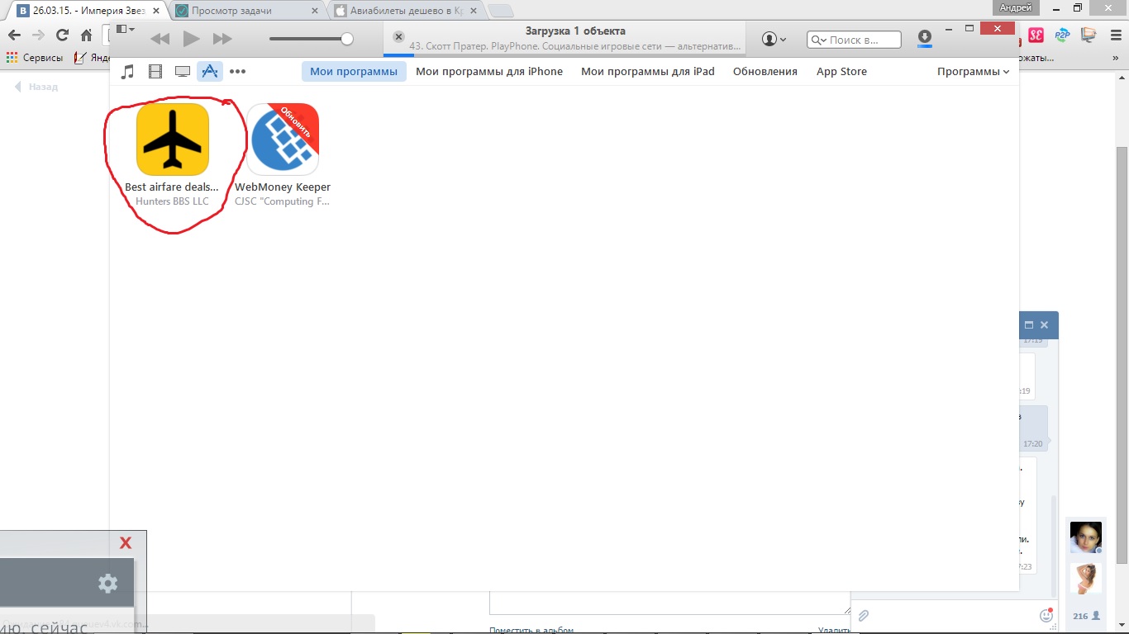Click the iTunes Fast Forward button

tap(222, 39)
